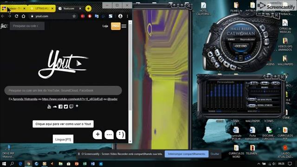The width and height of the screenshot is (297, 167).
Task: Click the Yout page vertical scrollbar
Action: [130, 66]
